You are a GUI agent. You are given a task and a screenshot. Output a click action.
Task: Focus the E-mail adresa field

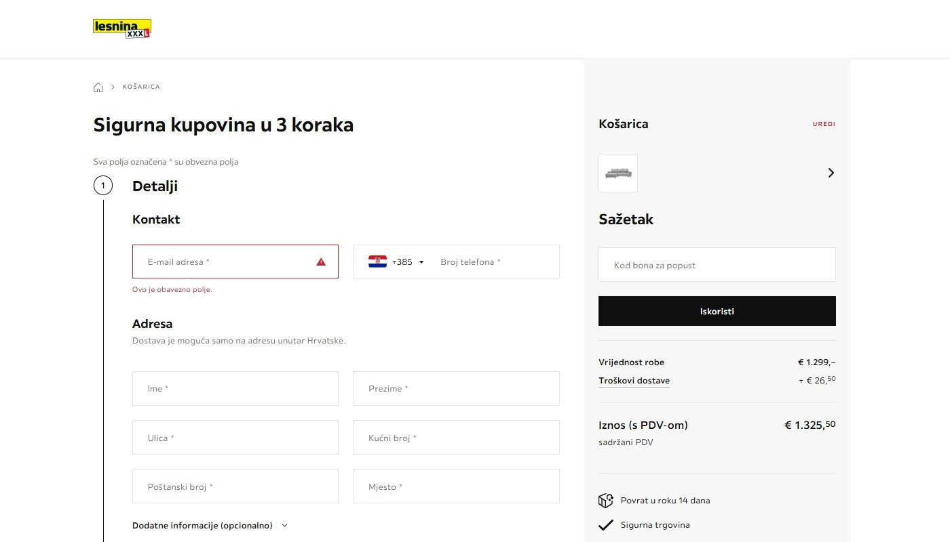pyautogui.click(x=235, y=262)
